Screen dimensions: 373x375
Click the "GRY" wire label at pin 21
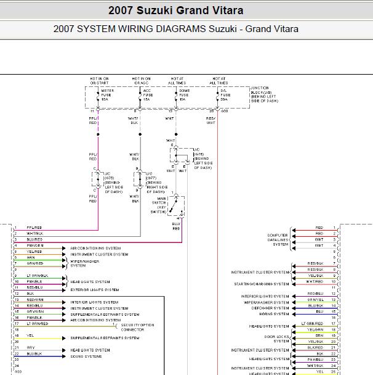coord(31,347)
